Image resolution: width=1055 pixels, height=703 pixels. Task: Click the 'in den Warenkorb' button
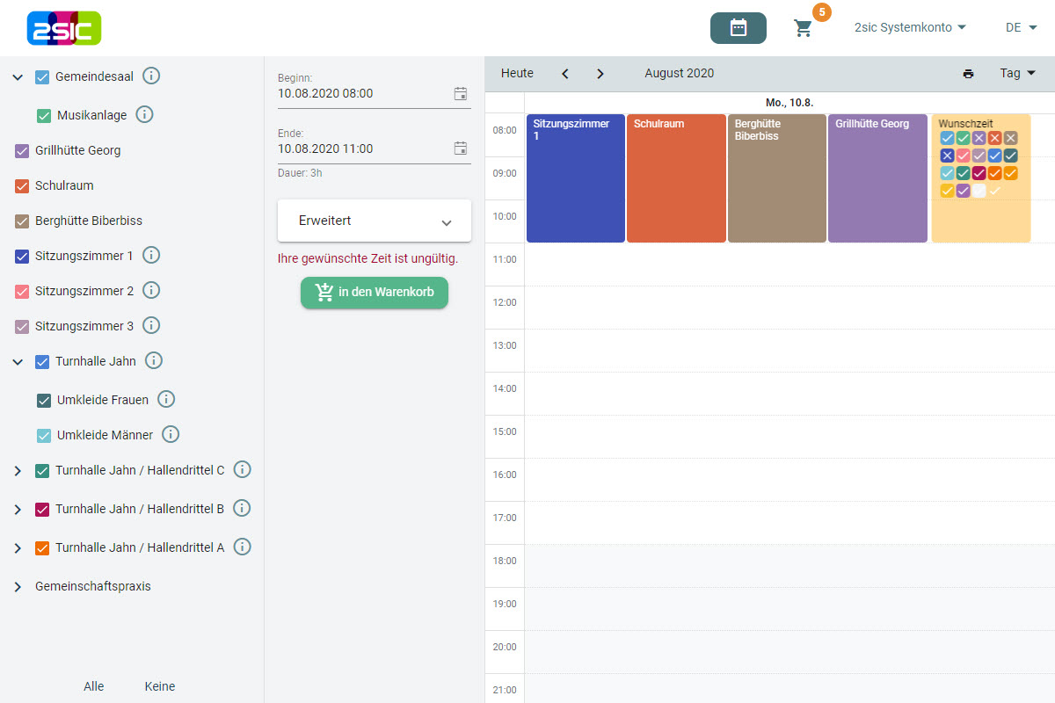(x=375, y=293)
